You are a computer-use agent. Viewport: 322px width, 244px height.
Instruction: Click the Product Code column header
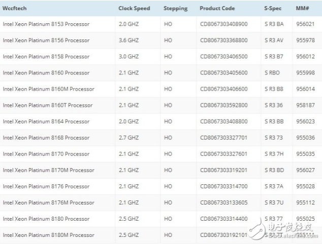point(218,8)
